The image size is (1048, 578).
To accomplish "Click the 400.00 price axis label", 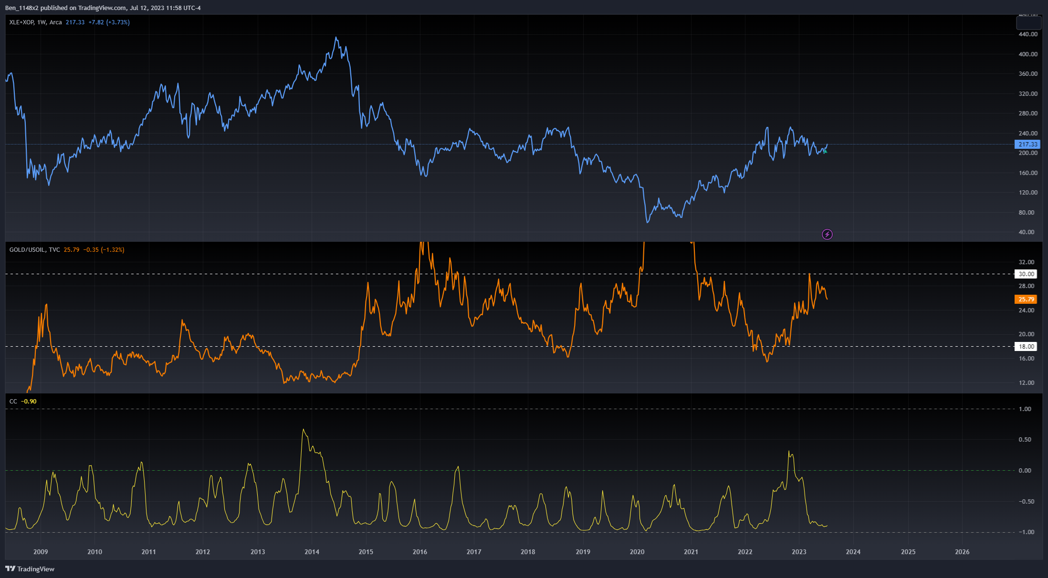I will (x=1028, y=54).
